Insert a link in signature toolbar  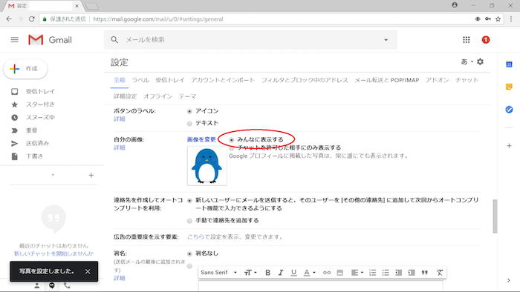coord(327,273)
